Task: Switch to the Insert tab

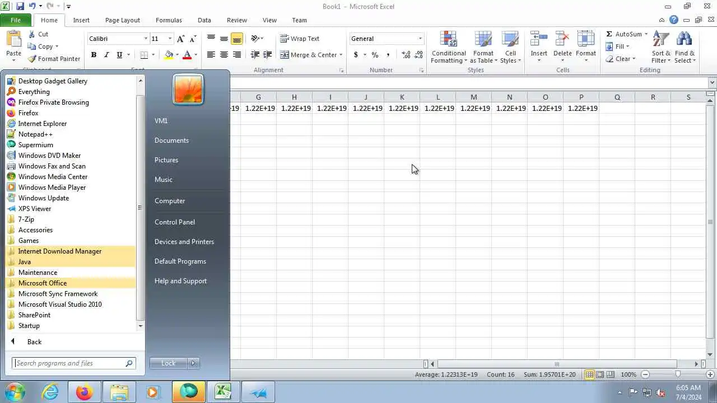Action: pos(81,20)
